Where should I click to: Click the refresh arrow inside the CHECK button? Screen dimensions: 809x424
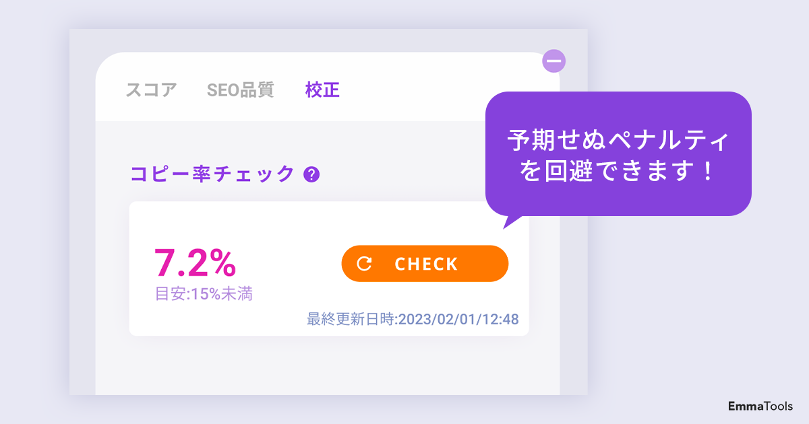click(364, 263)
